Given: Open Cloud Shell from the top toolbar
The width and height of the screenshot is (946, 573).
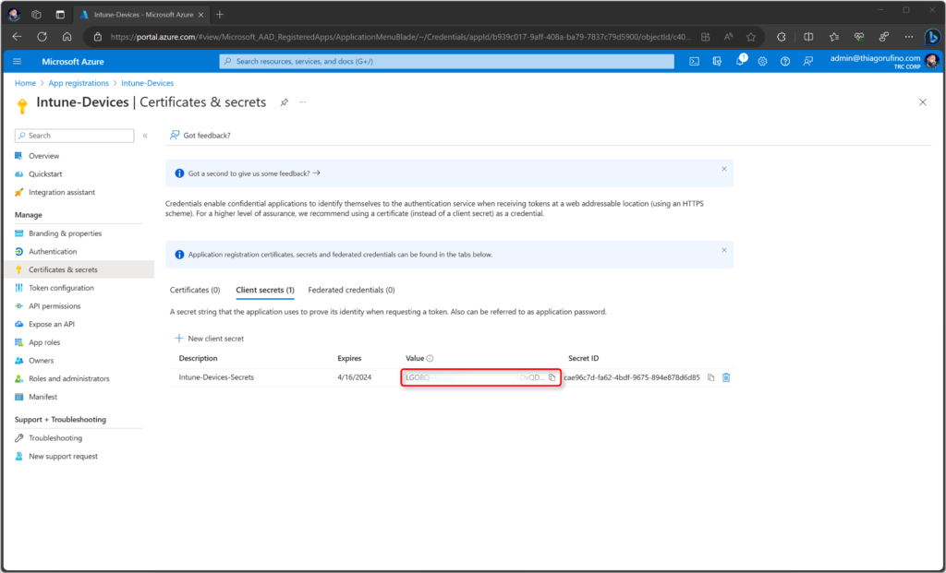Looking at the screenshot, I should (695, 61).
